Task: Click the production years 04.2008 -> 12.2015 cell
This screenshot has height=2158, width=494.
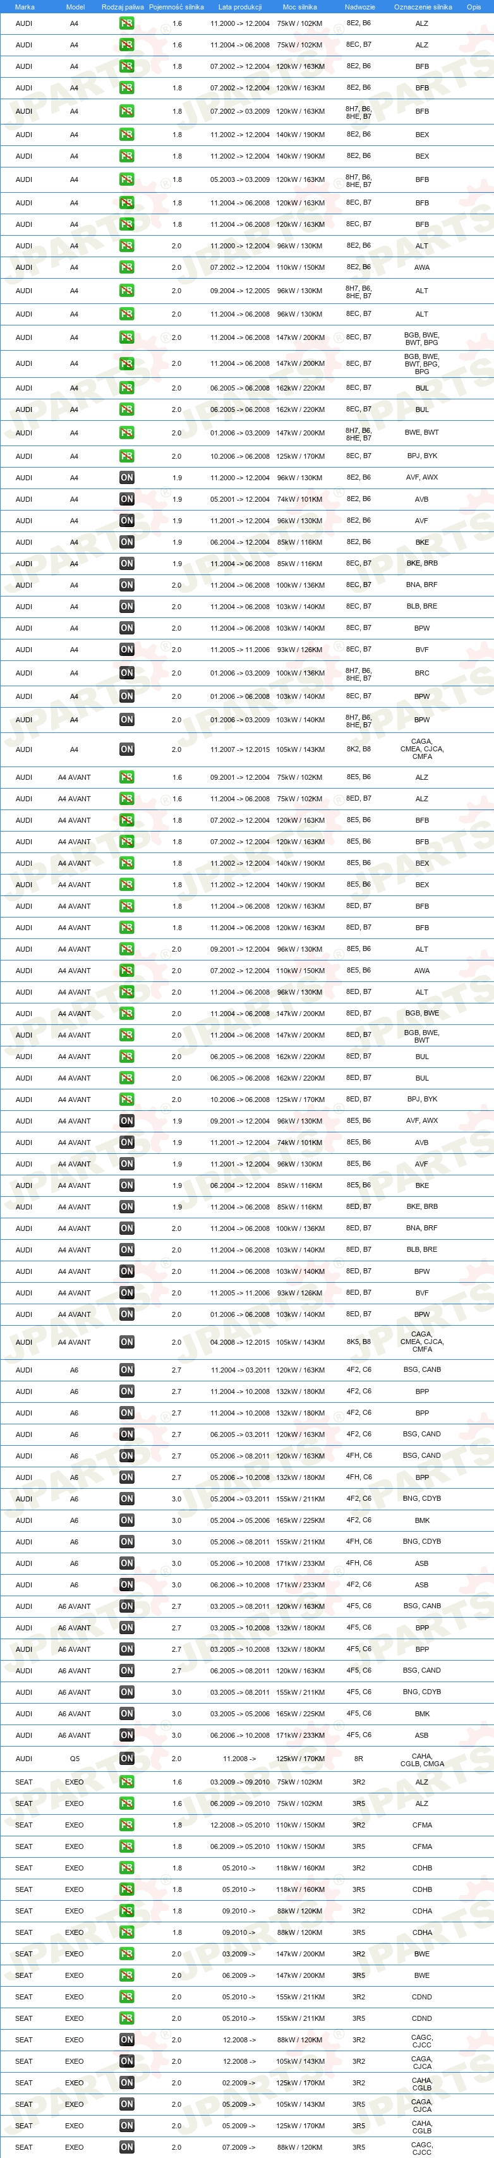Action: (240, 1341)
